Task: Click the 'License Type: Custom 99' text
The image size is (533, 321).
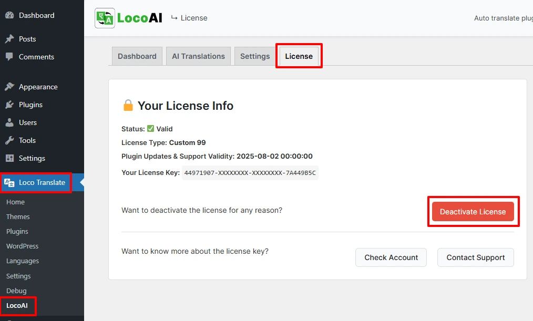Action: [x=163, y=143]
